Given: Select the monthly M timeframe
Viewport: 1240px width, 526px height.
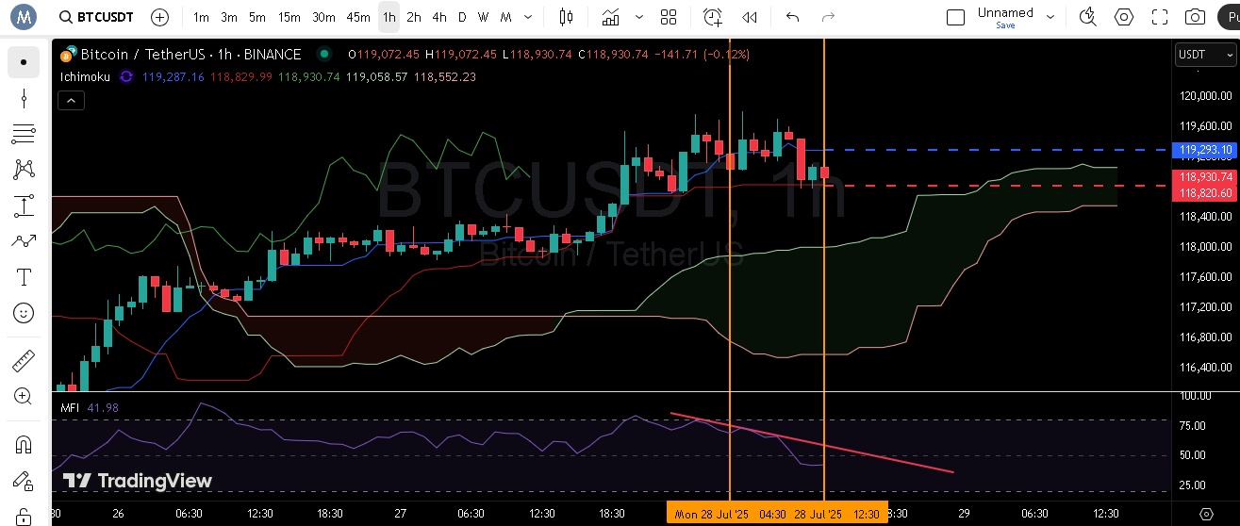Looking at the screenshot, I should (506, 17).
